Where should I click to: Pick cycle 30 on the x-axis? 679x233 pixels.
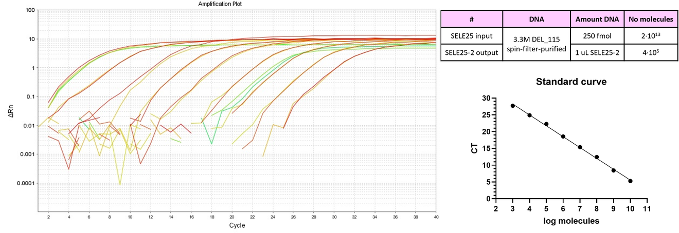334,217
